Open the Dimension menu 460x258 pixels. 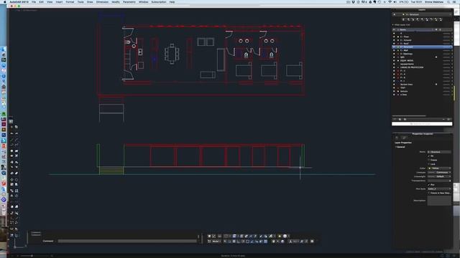(x=102, y=1)
